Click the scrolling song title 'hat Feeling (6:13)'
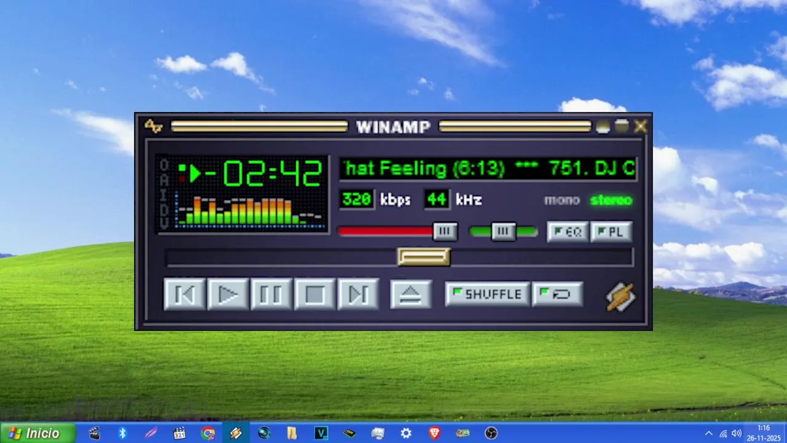 424,169
